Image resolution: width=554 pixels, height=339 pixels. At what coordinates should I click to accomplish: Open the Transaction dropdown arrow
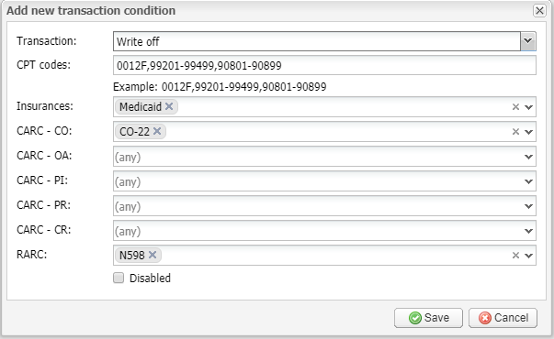pyautogui.click(x=528, y=41)
